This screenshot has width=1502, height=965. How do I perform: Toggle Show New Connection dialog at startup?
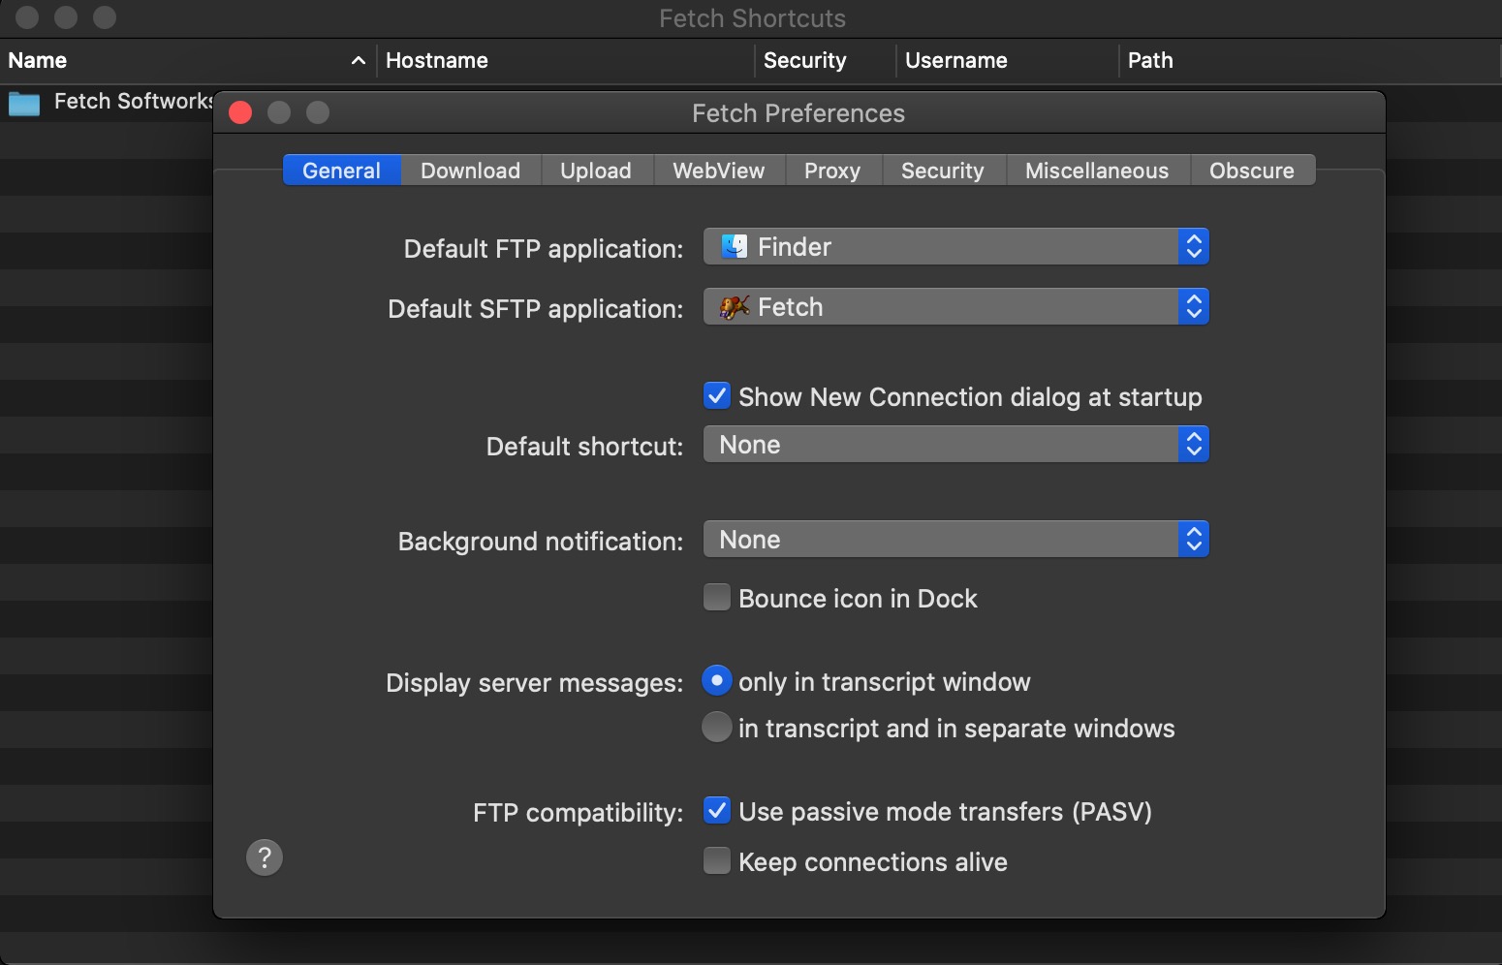(x=717, y=396)
